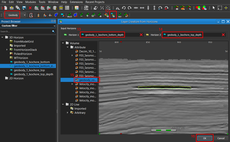Click the blue geobody blob icon
This screenshot has width=230, height=142.
[56, 15]
